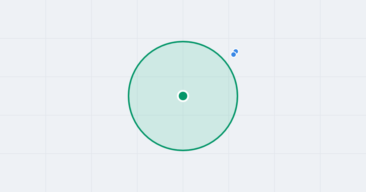
Task: Click the topmost point of the green circle outline
Action: (x=183, y=41)
